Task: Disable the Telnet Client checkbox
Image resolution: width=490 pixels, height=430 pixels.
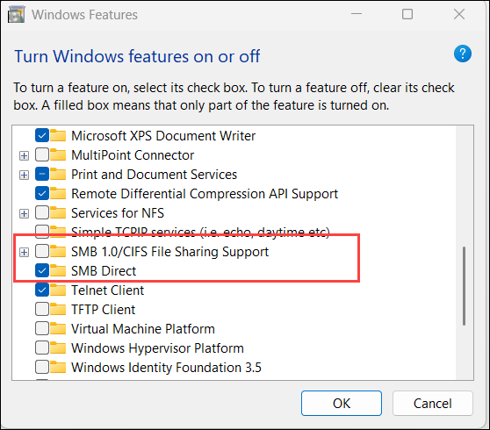Action: (42, 290)
